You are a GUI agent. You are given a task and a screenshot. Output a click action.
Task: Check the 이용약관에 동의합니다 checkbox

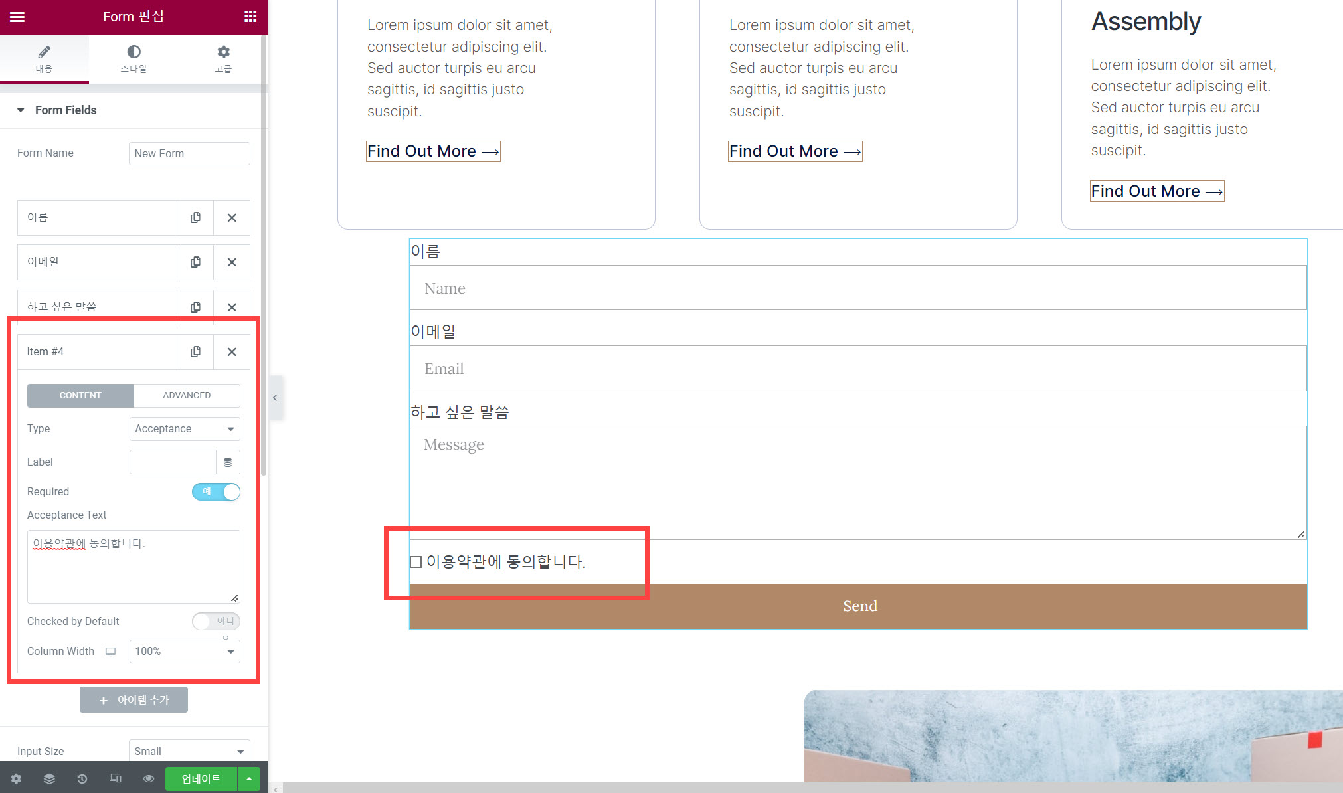416,561
